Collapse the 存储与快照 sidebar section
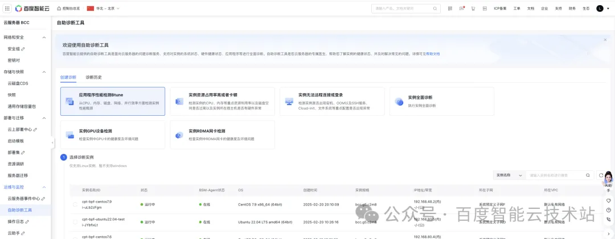 44,72
